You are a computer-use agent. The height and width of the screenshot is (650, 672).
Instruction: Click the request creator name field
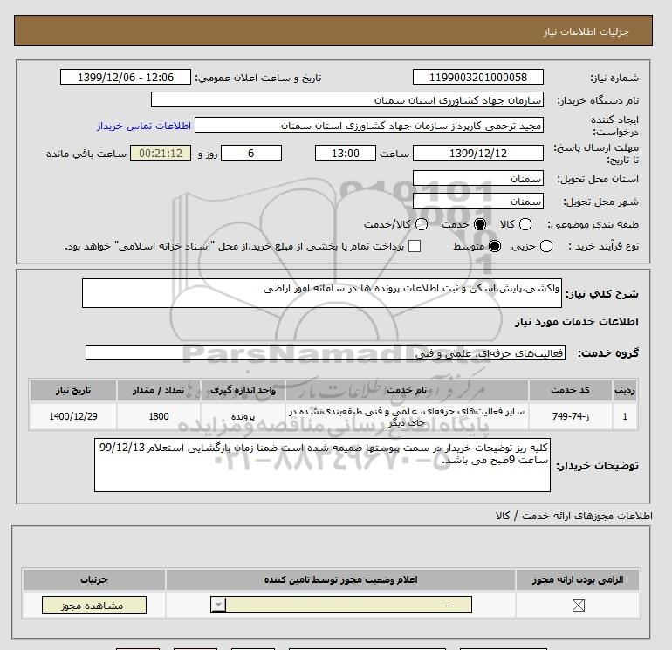click(369, 125)
